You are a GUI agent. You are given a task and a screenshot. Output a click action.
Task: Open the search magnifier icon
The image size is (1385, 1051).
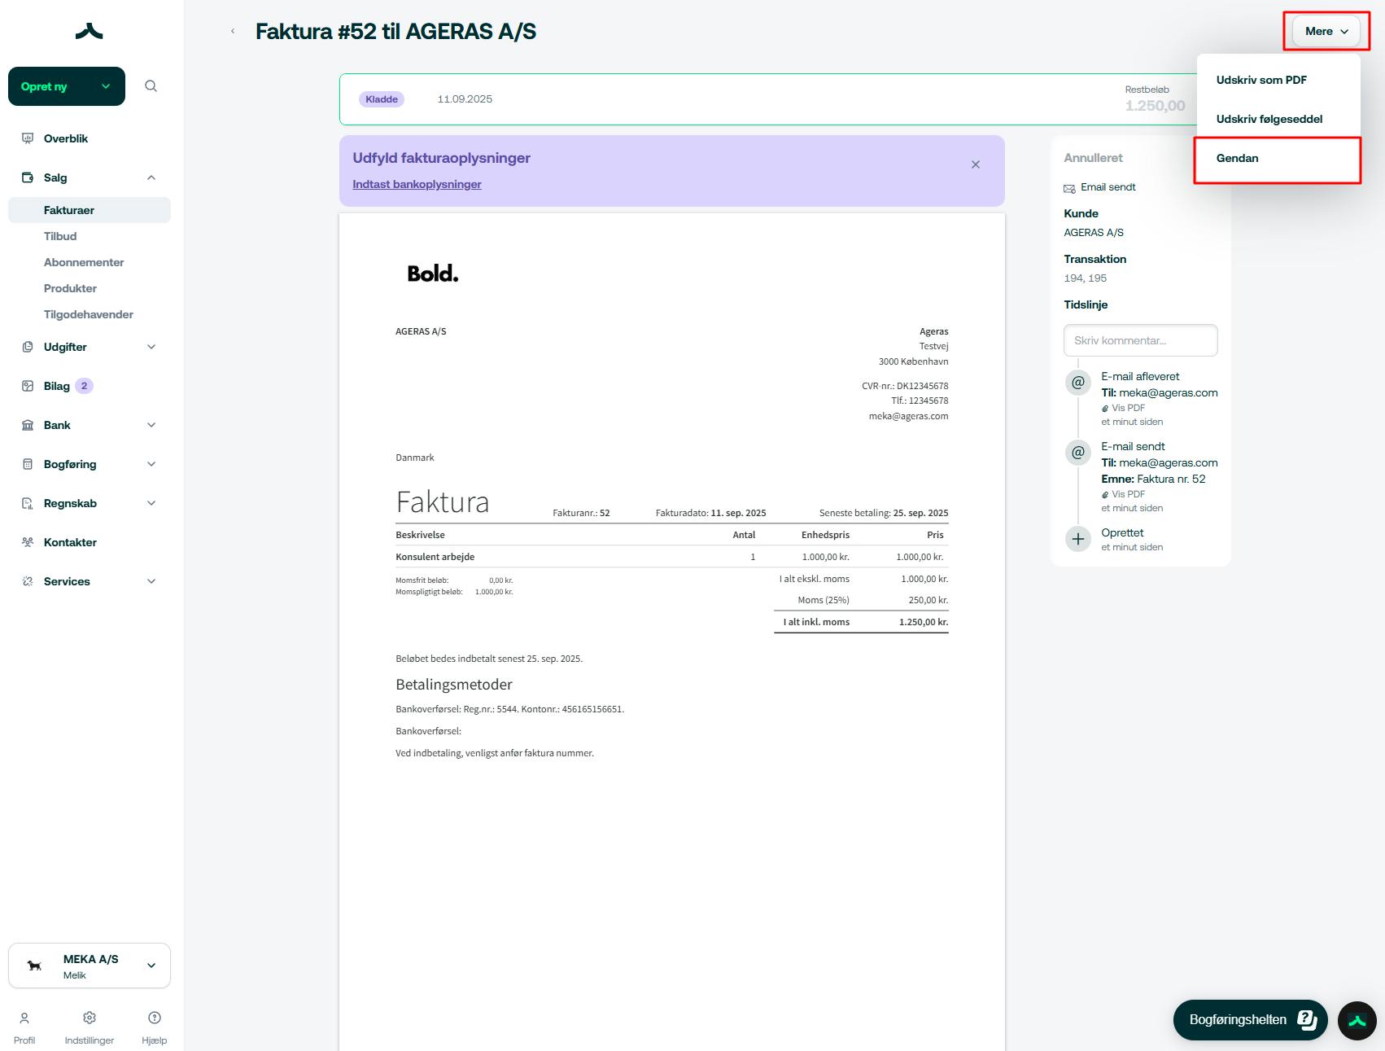tap(151, 86)
